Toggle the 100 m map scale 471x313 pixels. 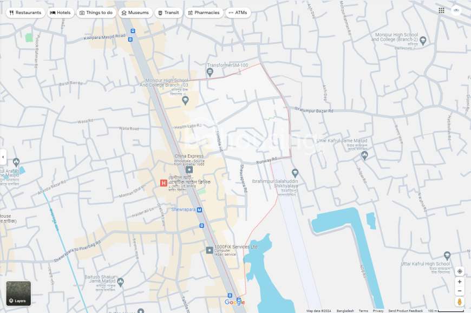click(446, 311)
